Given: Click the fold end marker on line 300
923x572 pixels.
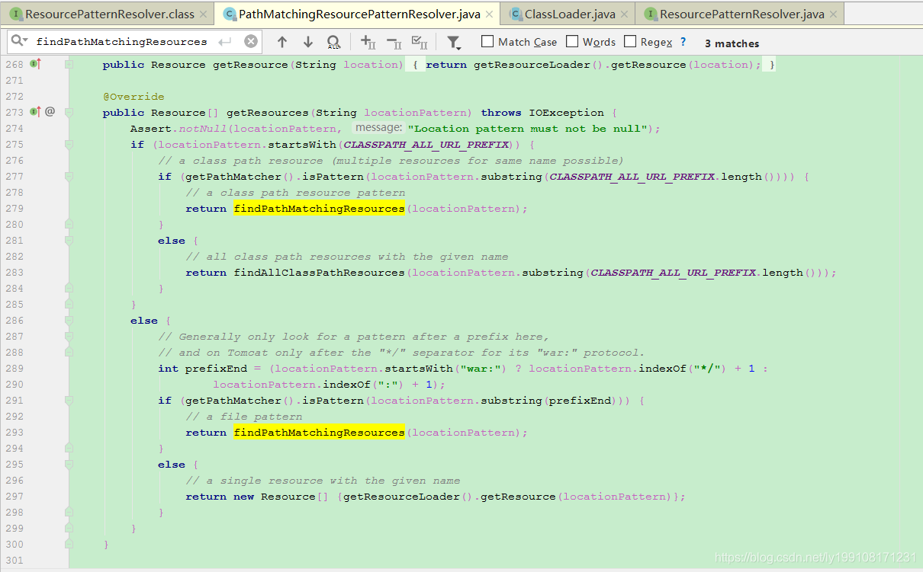Looking at the screenshot, I should coord(69,544).
